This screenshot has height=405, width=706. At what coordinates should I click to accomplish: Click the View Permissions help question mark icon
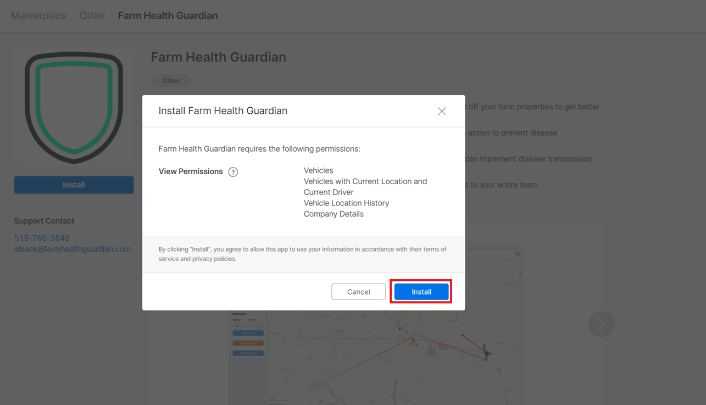pos(233,172)
